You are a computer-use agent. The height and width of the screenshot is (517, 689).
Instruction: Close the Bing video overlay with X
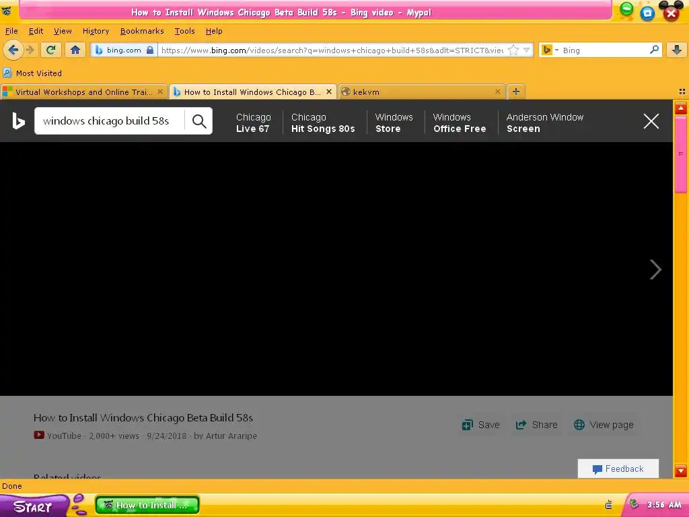(x=651, y=121)
